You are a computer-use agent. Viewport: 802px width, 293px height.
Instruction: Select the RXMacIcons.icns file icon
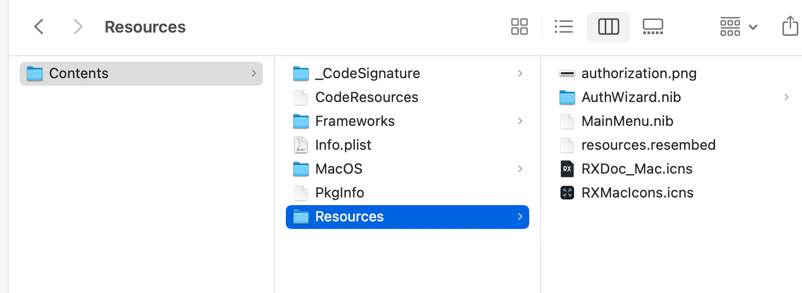[x=567, y=193]
